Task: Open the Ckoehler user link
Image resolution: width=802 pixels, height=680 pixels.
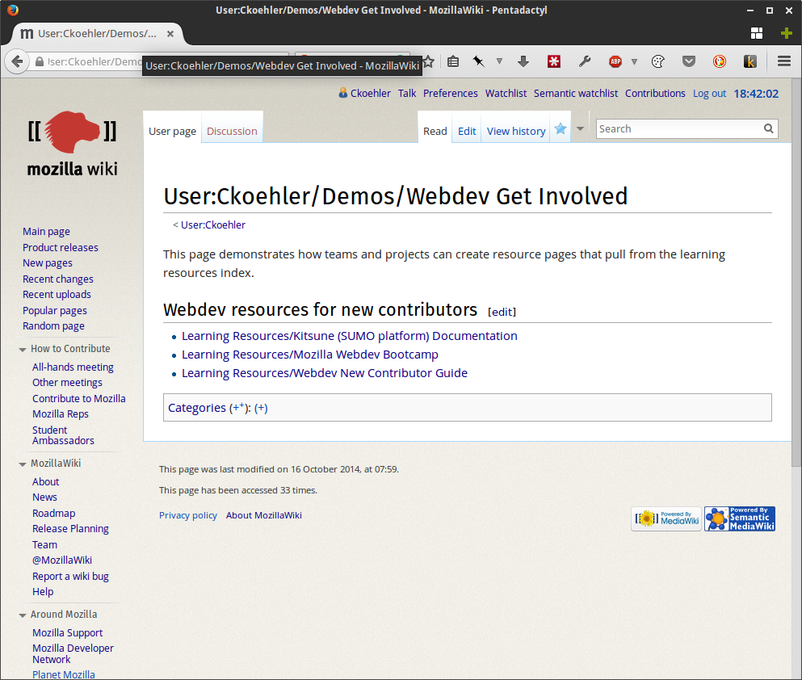Action: [x=371, y=94]
